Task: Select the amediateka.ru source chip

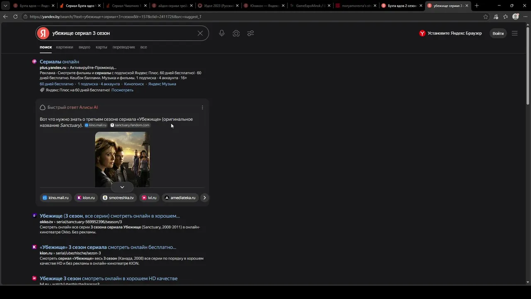Action: click(180, 198)
